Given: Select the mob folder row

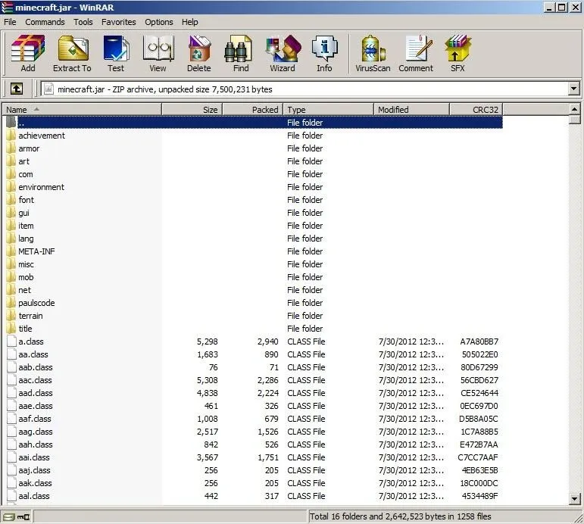Looking at the screenshot, I should pos(253,277).
